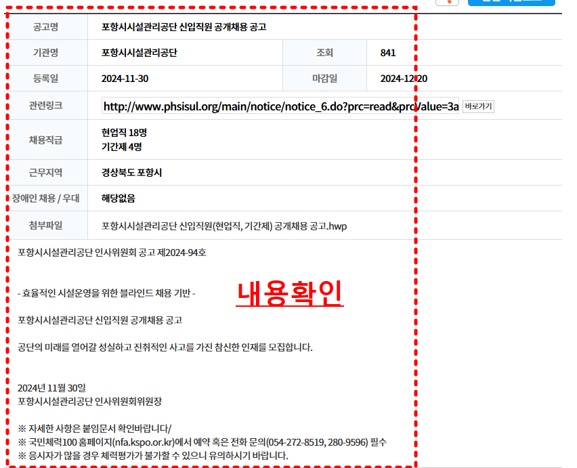
Task: Open the attached 공개채용 공고.hwp file
Action: pos(223,226)
